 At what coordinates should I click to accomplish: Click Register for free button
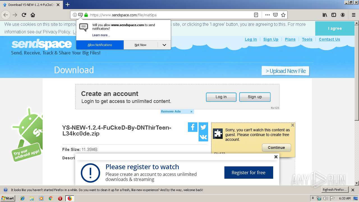point(248,173)
